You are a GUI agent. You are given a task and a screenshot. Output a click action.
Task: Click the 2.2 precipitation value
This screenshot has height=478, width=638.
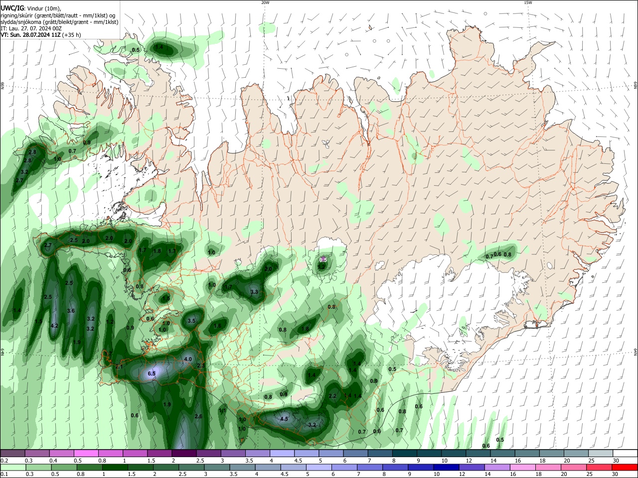333,396
